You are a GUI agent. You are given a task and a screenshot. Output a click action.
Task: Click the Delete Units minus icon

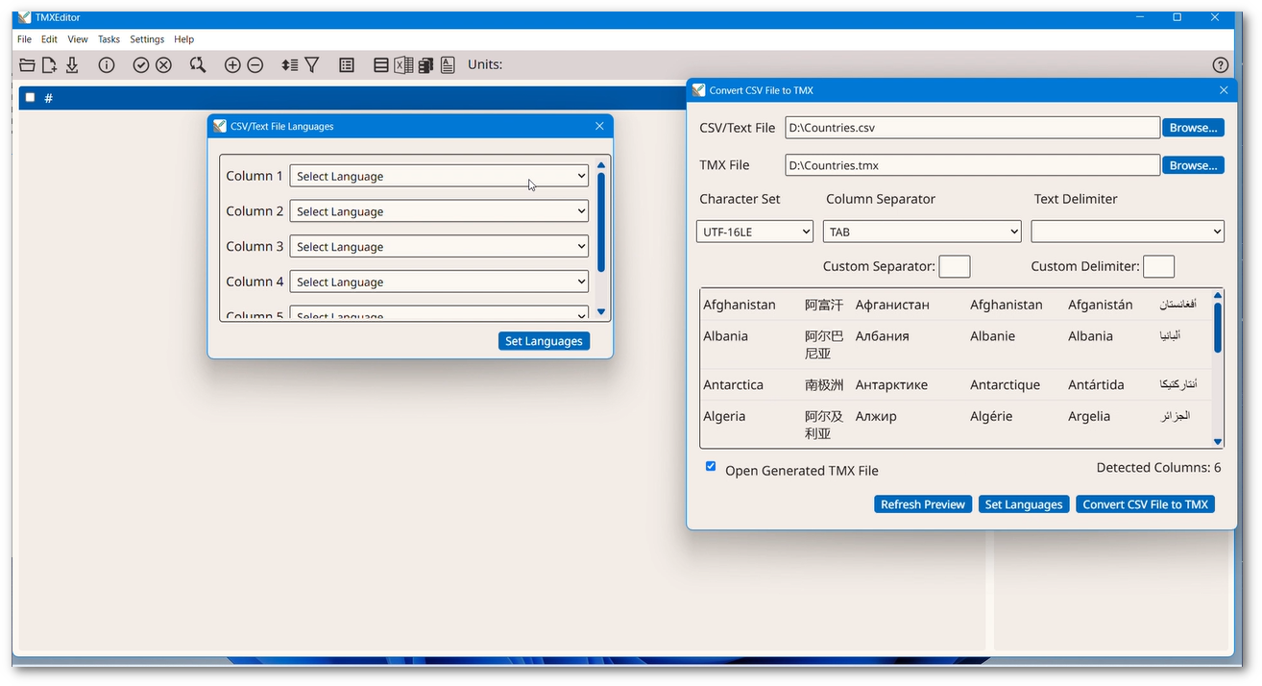click(255, 65)
